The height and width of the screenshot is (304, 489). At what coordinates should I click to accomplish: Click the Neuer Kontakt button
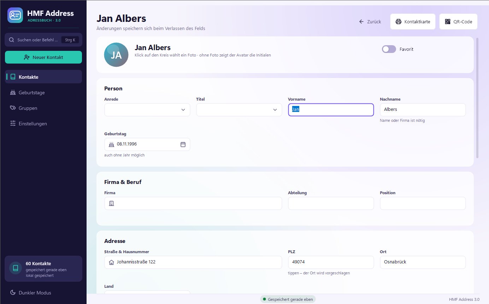(43, 57)
